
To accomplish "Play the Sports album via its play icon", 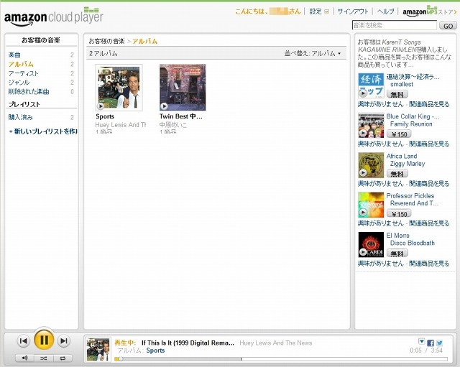I will click(x=101, y=106).
